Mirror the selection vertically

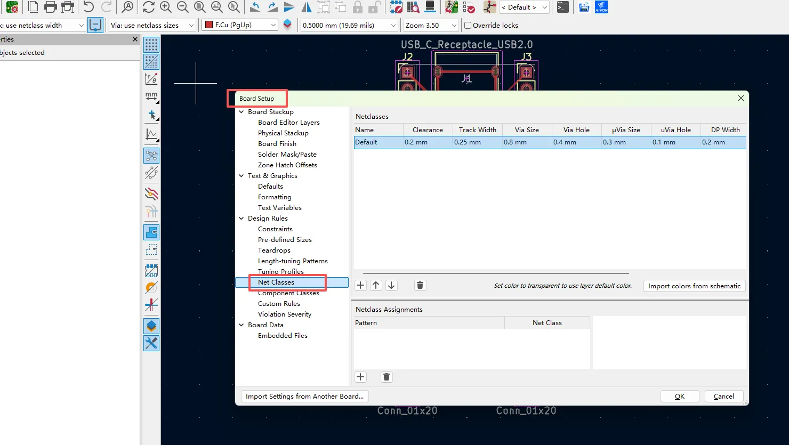289,7
